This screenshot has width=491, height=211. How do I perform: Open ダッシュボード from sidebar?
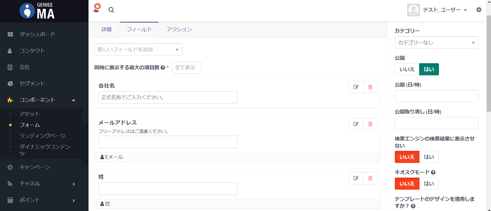(x=37, y=34)
